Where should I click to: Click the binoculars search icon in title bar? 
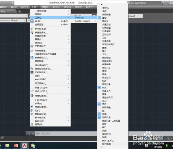[x=163, y=3]
